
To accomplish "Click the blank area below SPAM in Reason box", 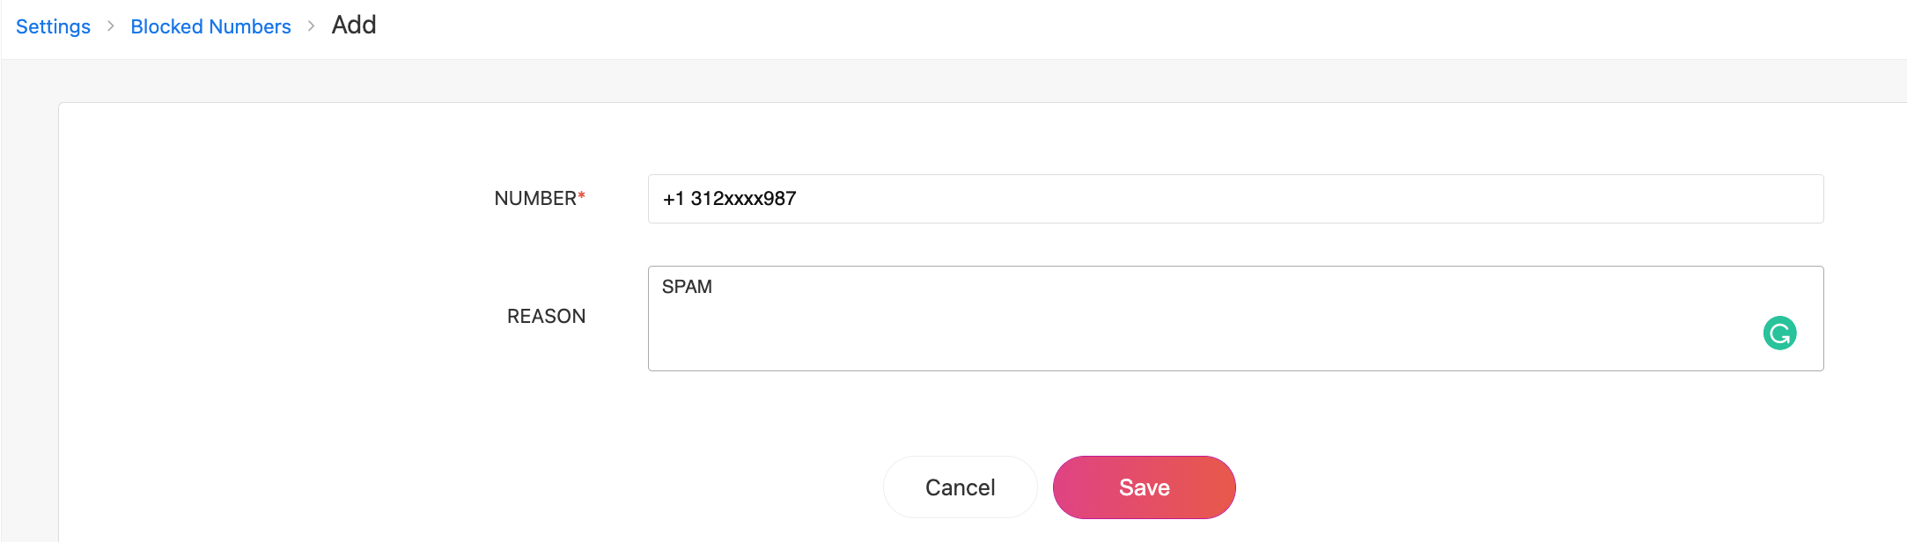I will (x=880, y=343).
